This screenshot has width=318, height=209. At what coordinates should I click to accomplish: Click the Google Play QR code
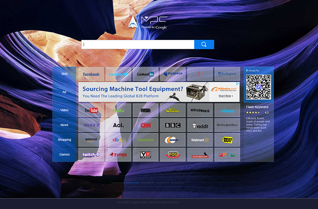point(259,87)
